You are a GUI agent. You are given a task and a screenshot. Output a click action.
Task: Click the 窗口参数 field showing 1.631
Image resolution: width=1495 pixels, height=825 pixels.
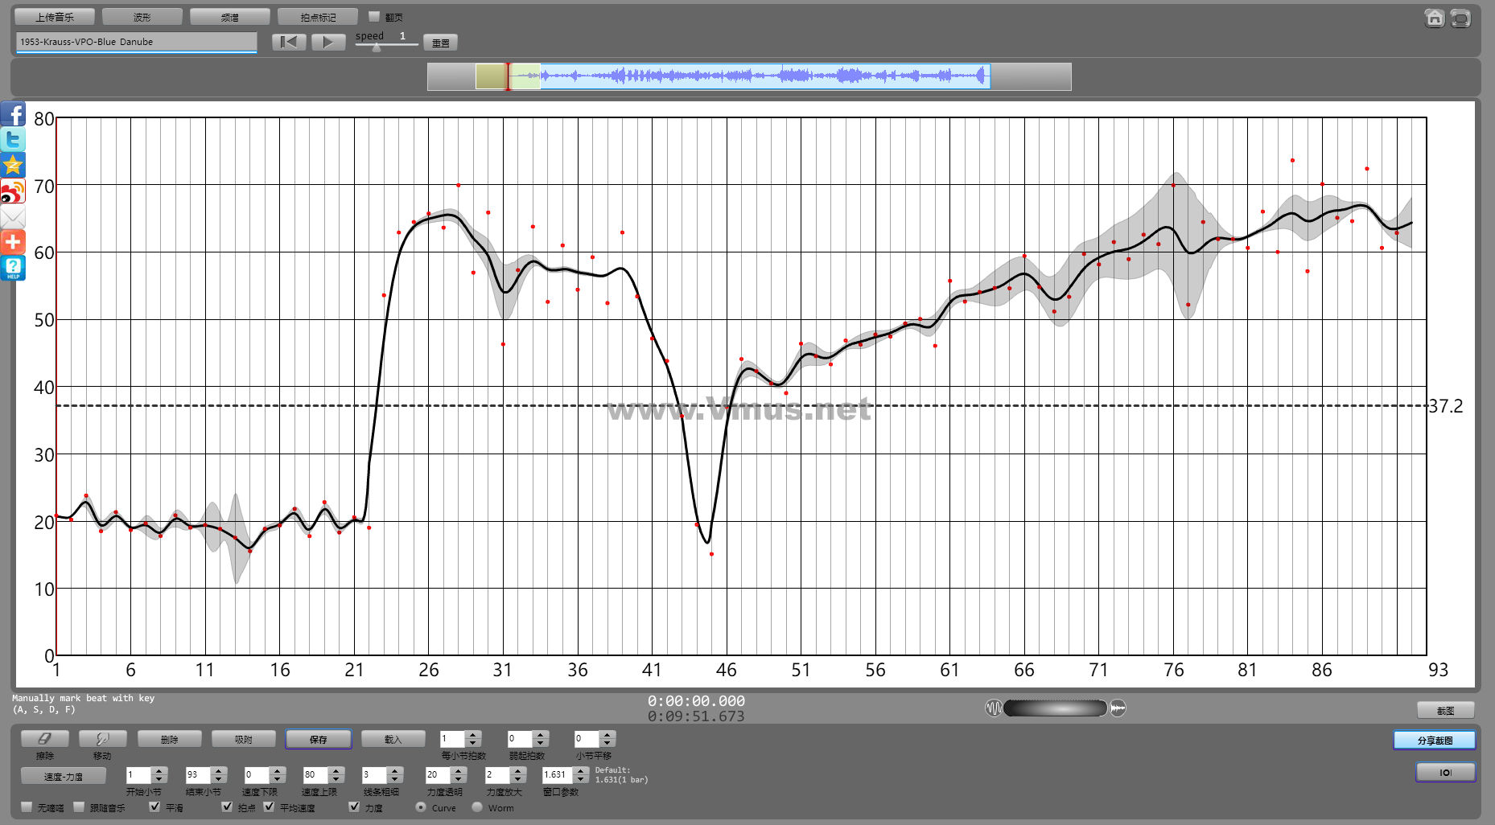558,774
